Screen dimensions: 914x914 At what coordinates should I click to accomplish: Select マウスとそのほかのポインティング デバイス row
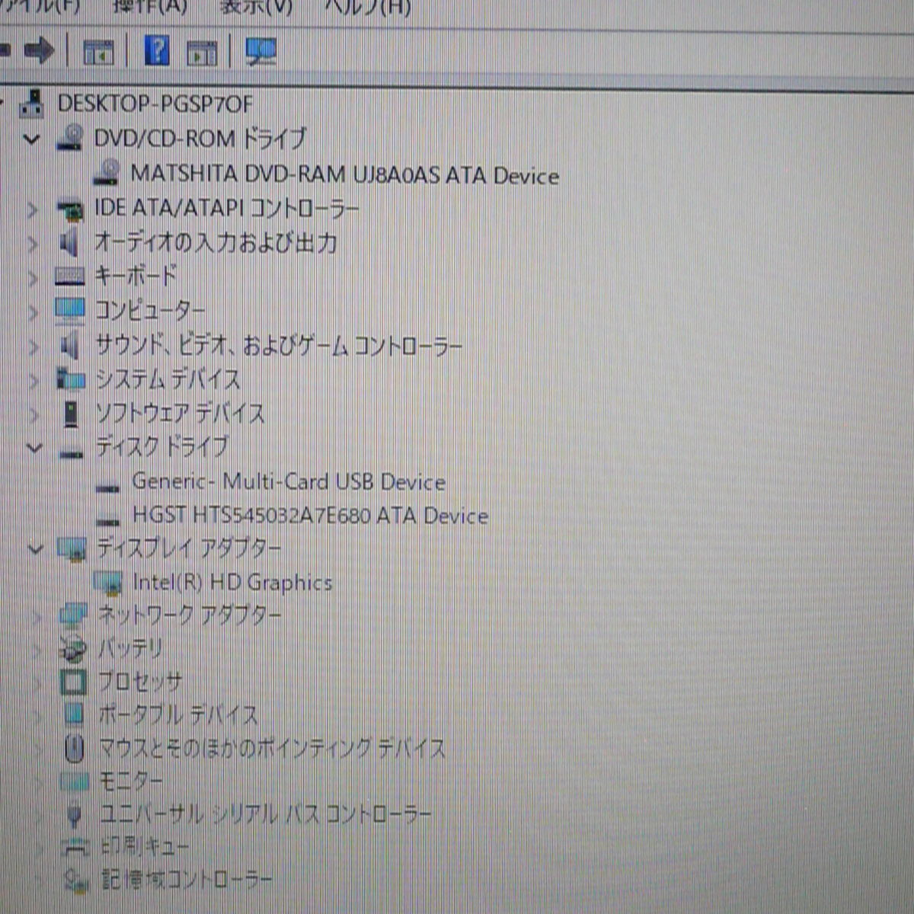[273, 749]
